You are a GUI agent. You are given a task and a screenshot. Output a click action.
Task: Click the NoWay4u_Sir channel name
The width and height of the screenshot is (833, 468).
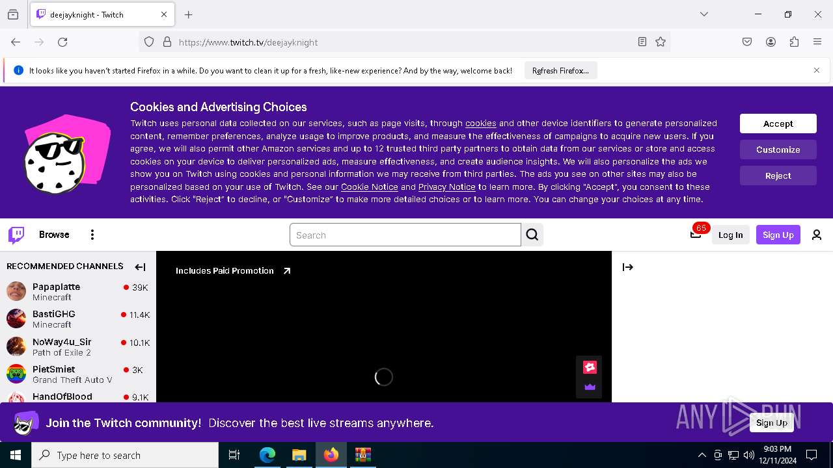tap(62, 342)
